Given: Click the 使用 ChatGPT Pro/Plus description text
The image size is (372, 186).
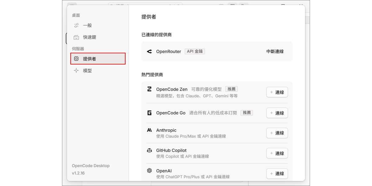Looking at the screenshot, I should 193,177.
